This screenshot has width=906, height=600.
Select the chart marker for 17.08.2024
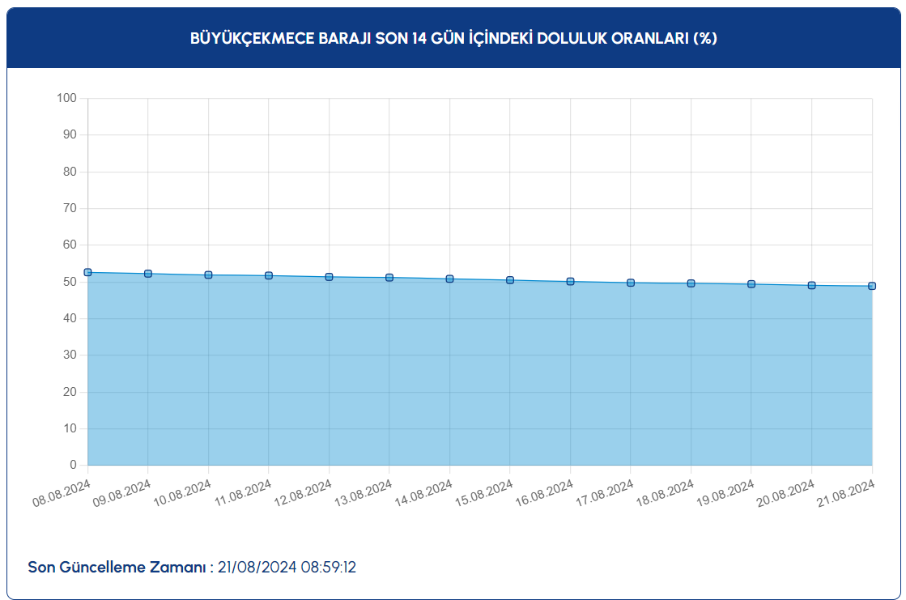(631, 283)
